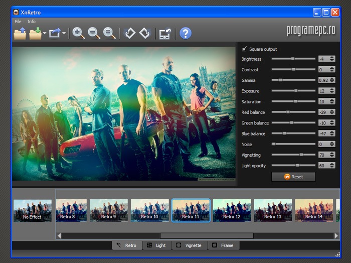Click the Reset button
The height and width of the screenshot is (263, 351).
pos(293,177)
